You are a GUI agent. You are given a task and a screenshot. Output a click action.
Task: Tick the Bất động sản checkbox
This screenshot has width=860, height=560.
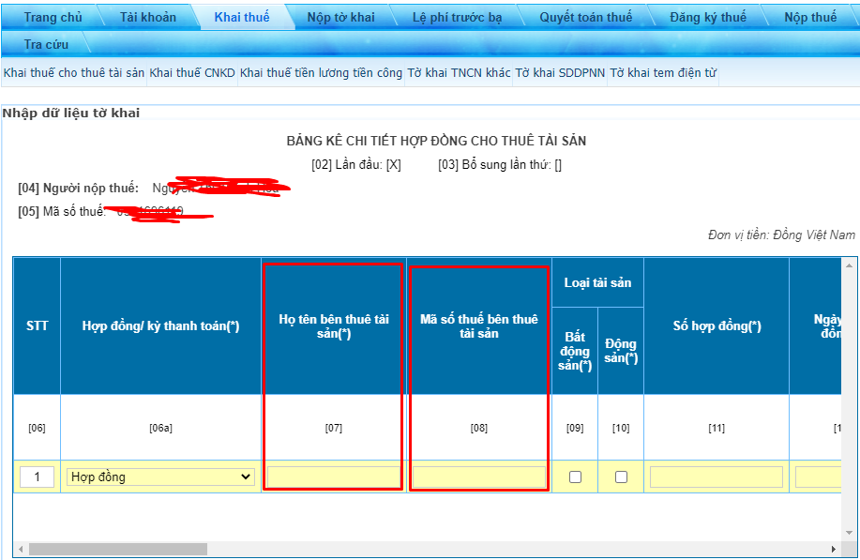click(x=575, y=477)
